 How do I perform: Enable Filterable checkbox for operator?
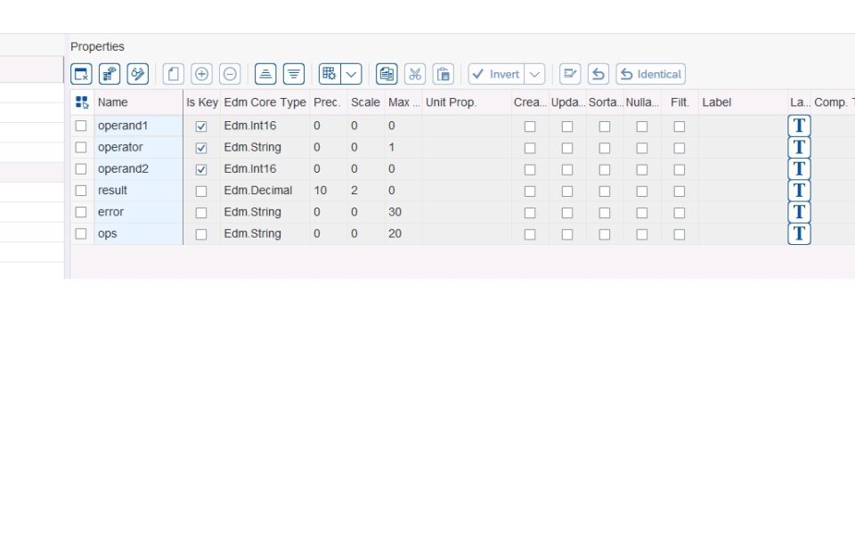680,148
